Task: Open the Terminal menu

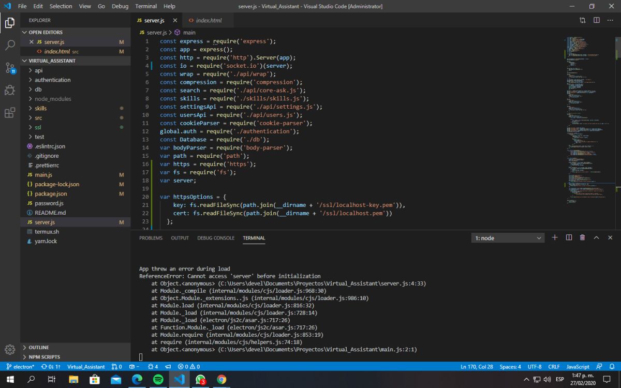Action: pyautogui.click(x=146, y=6)
